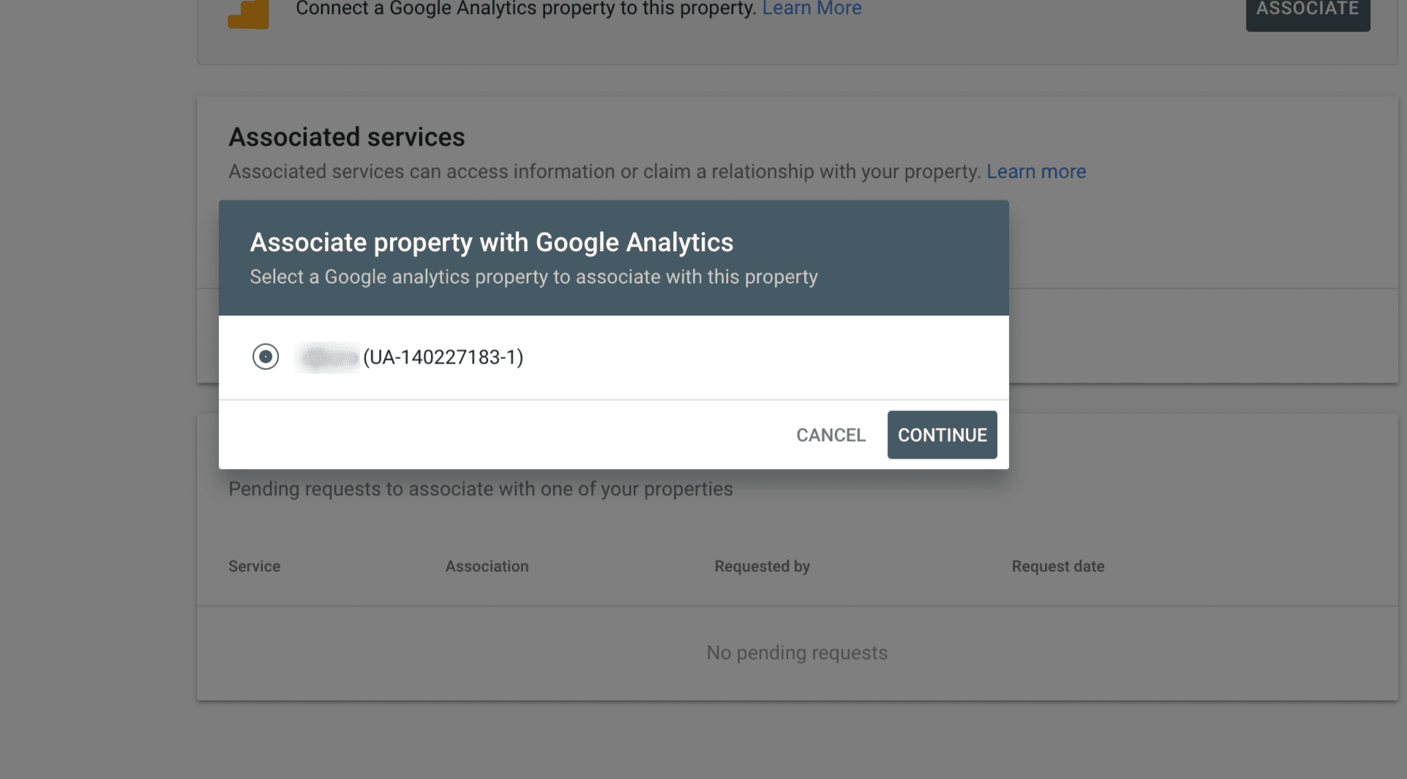The image size is (1407, 779).
Task: Click the ASSOCIATE button
Action: (1307, 10)
